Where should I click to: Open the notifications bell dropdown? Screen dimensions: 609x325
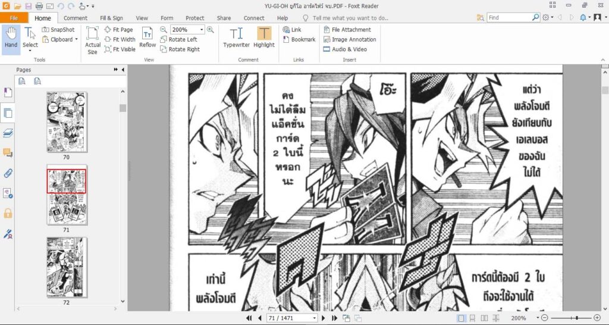585,17
